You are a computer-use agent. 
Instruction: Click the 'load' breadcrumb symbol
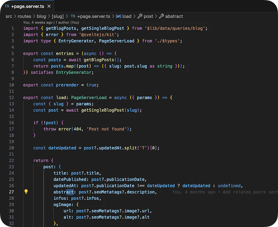(x=127, y=16)
